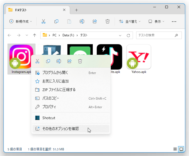
Task: Click the search magnifier icon
Action: coord(176,35)
